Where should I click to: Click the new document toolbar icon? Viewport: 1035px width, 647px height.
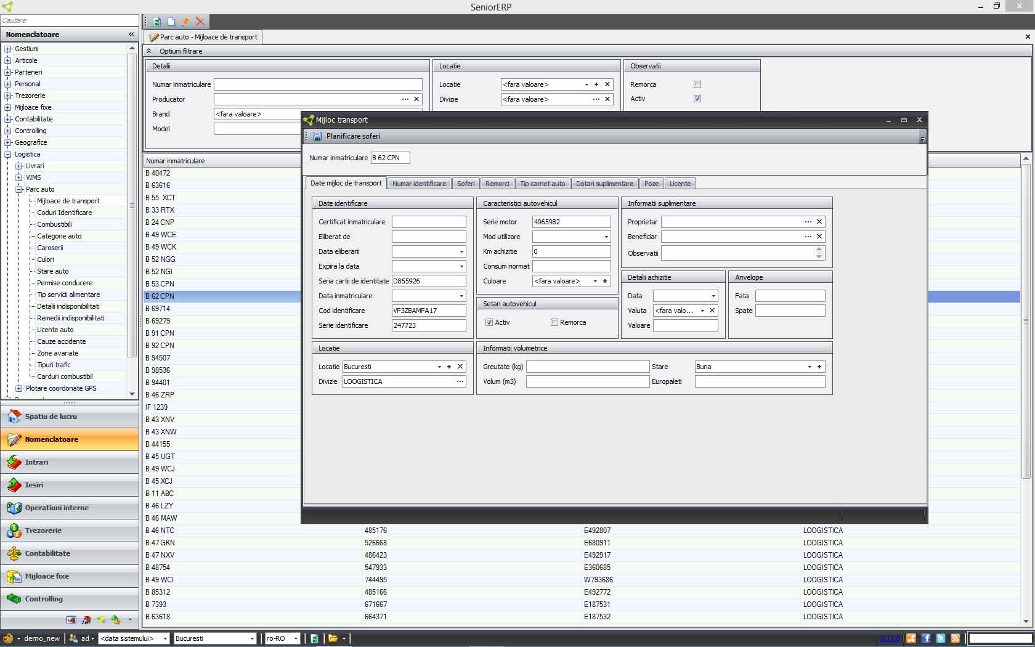pos(171,22)
